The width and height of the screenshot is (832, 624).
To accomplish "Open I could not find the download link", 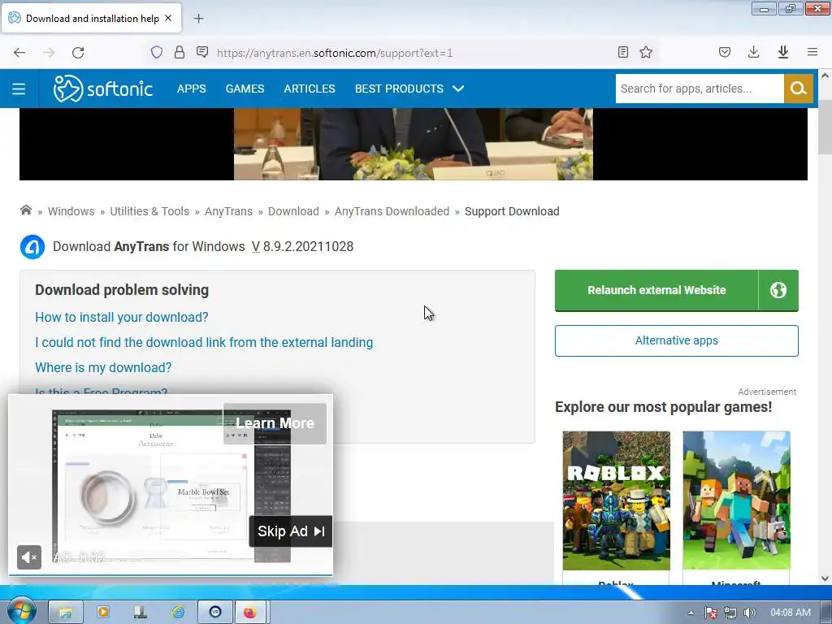I will 204,342.
